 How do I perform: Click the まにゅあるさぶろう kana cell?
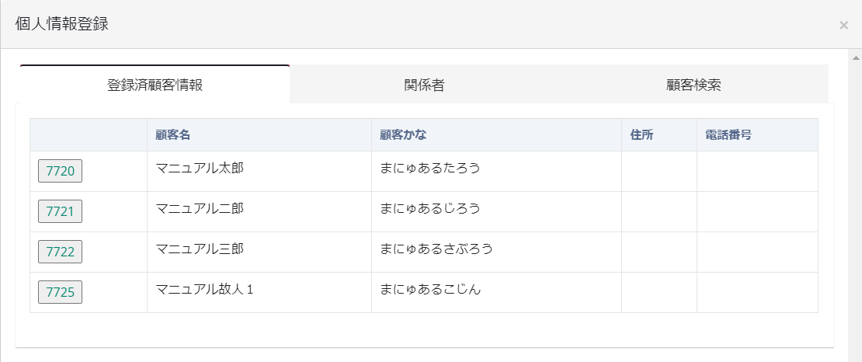click(436, 249)
